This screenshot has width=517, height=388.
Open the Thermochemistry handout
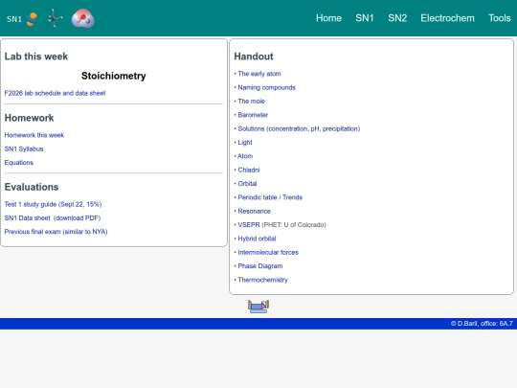(x=262, y=280)
